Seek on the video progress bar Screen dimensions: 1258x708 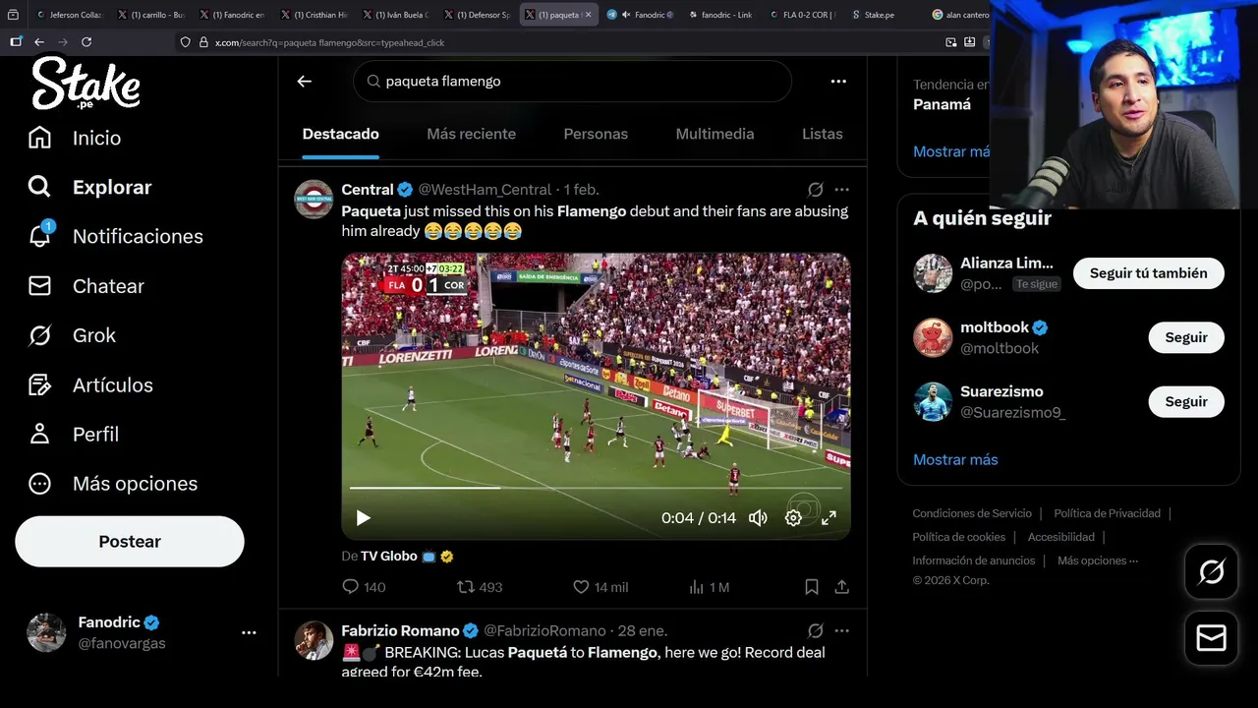click(596, 488)
